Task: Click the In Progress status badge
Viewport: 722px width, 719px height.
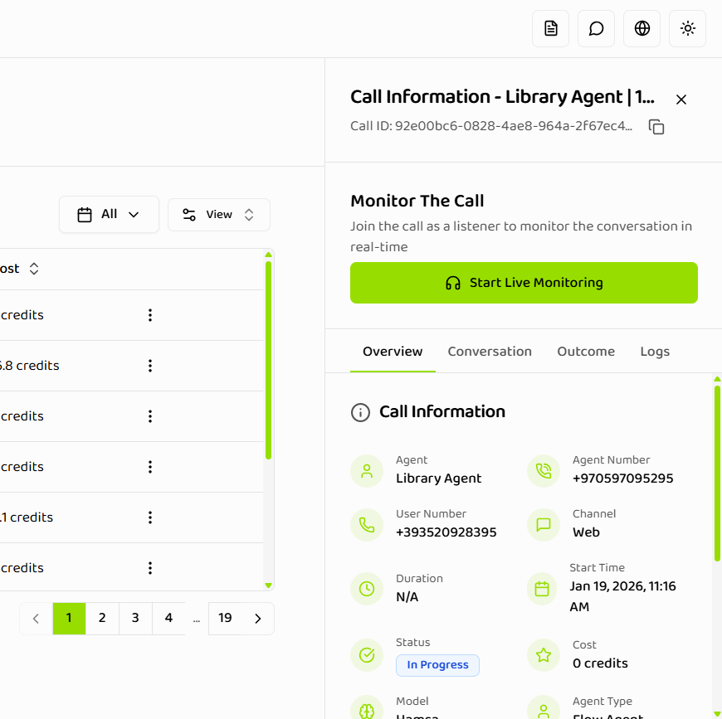Action: click(x=437, y=665)
